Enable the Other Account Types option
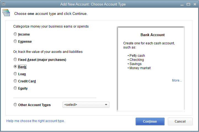199x132 pixels. (15, 105)
